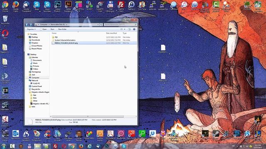Click the Open toolbar button

43,29
